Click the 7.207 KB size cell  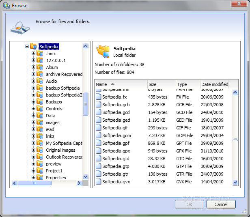(157, 135)
